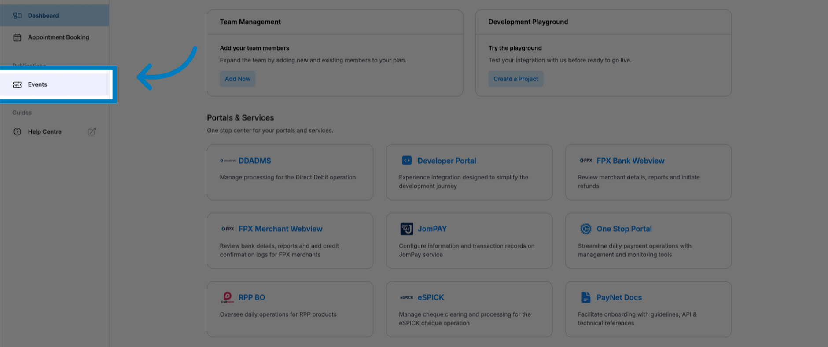
Task: Click the Help Centre question mark icon
Action: (x=17, y=131)
